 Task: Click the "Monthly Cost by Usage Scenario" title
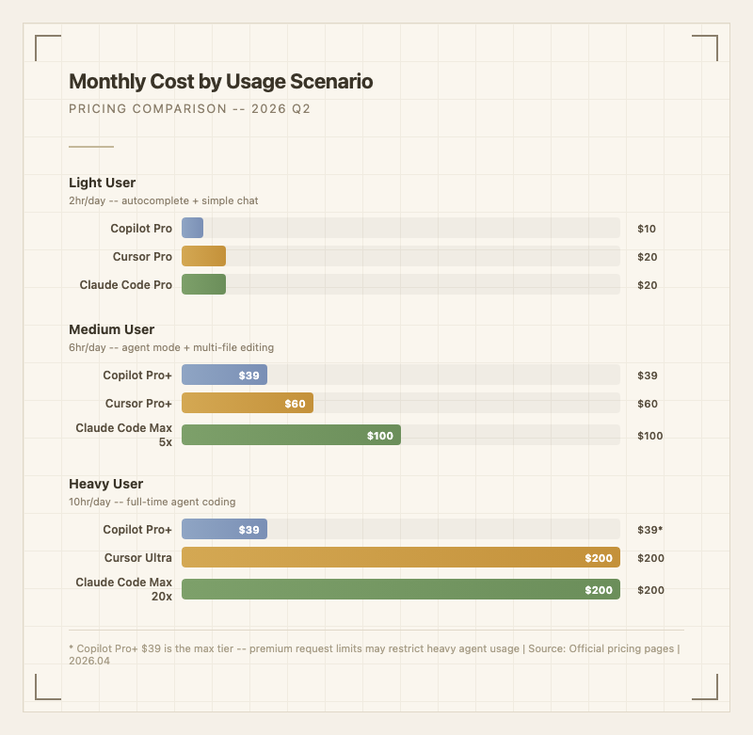click(220, 82)
